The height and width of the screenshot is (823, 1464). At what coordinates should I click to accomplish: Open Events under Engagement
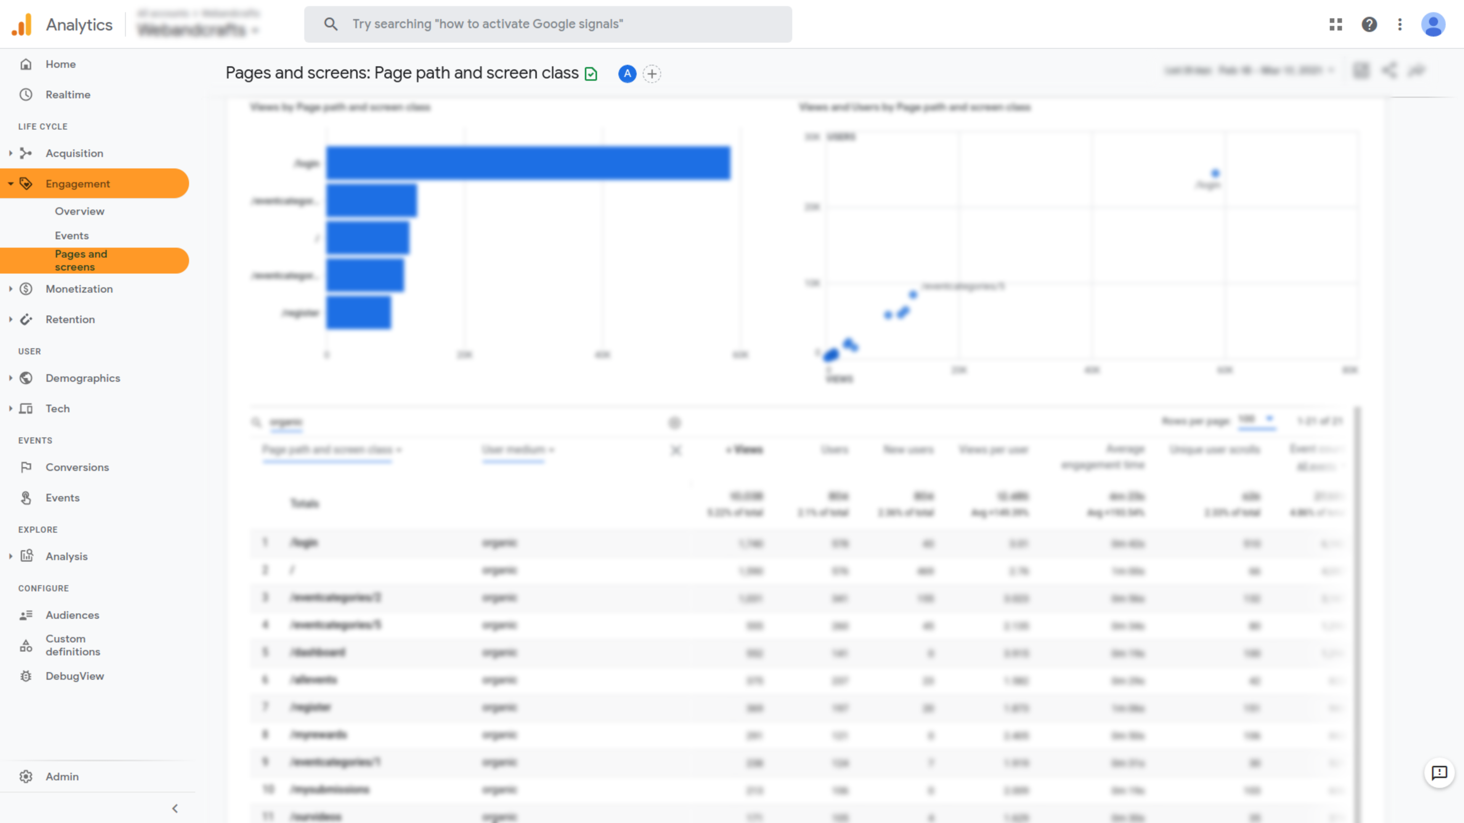click(72, 236)
